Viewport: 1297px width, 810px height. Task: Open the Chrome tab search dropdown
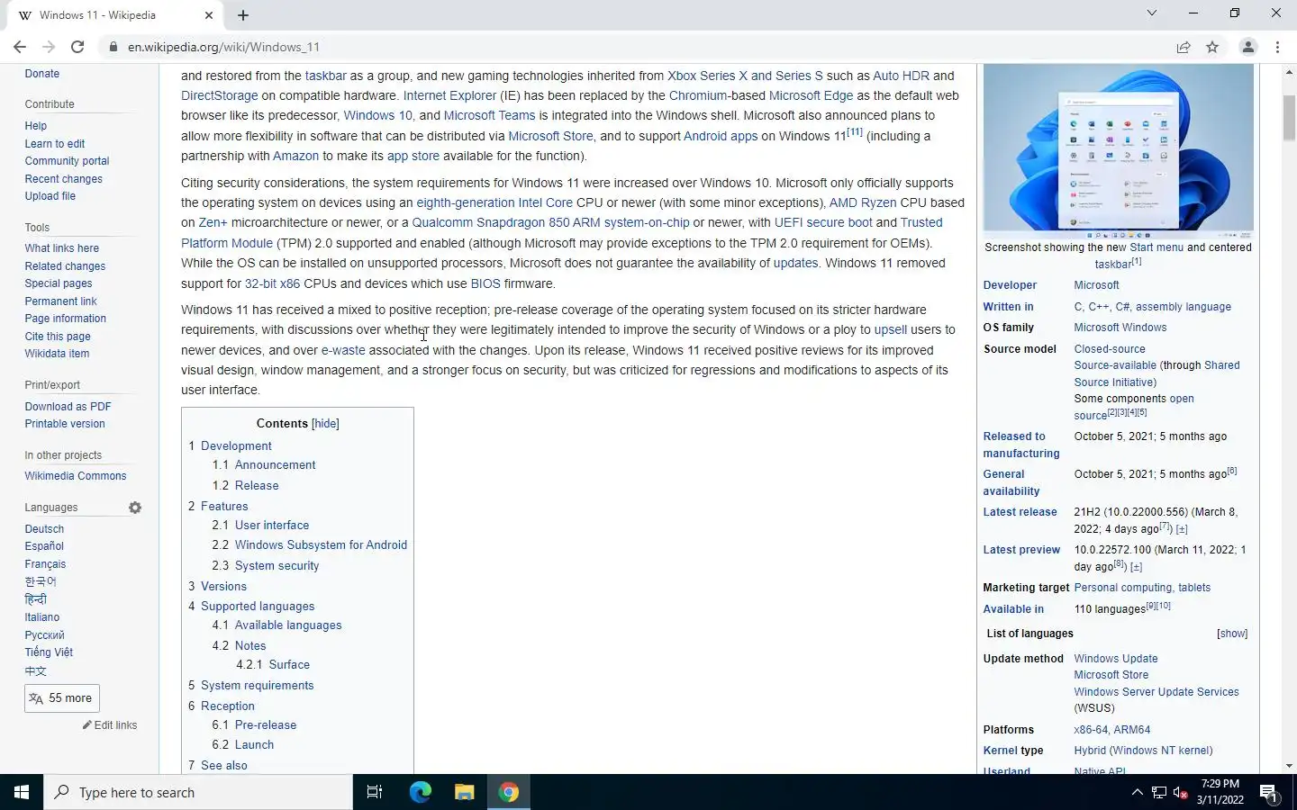(1151, 13)
